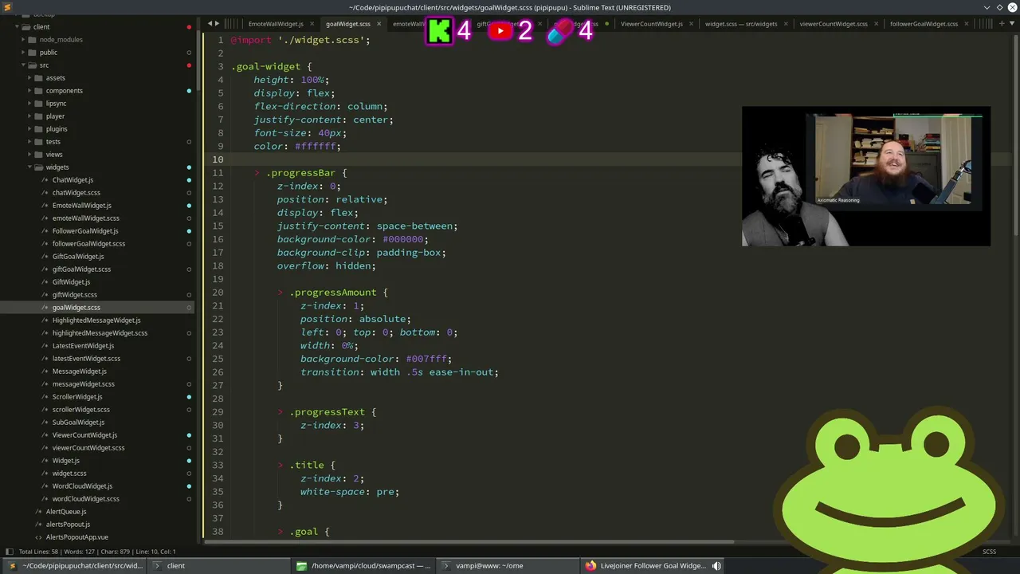Open FollowerGoalWidget.js from the sidebar

tap(85, 231)
